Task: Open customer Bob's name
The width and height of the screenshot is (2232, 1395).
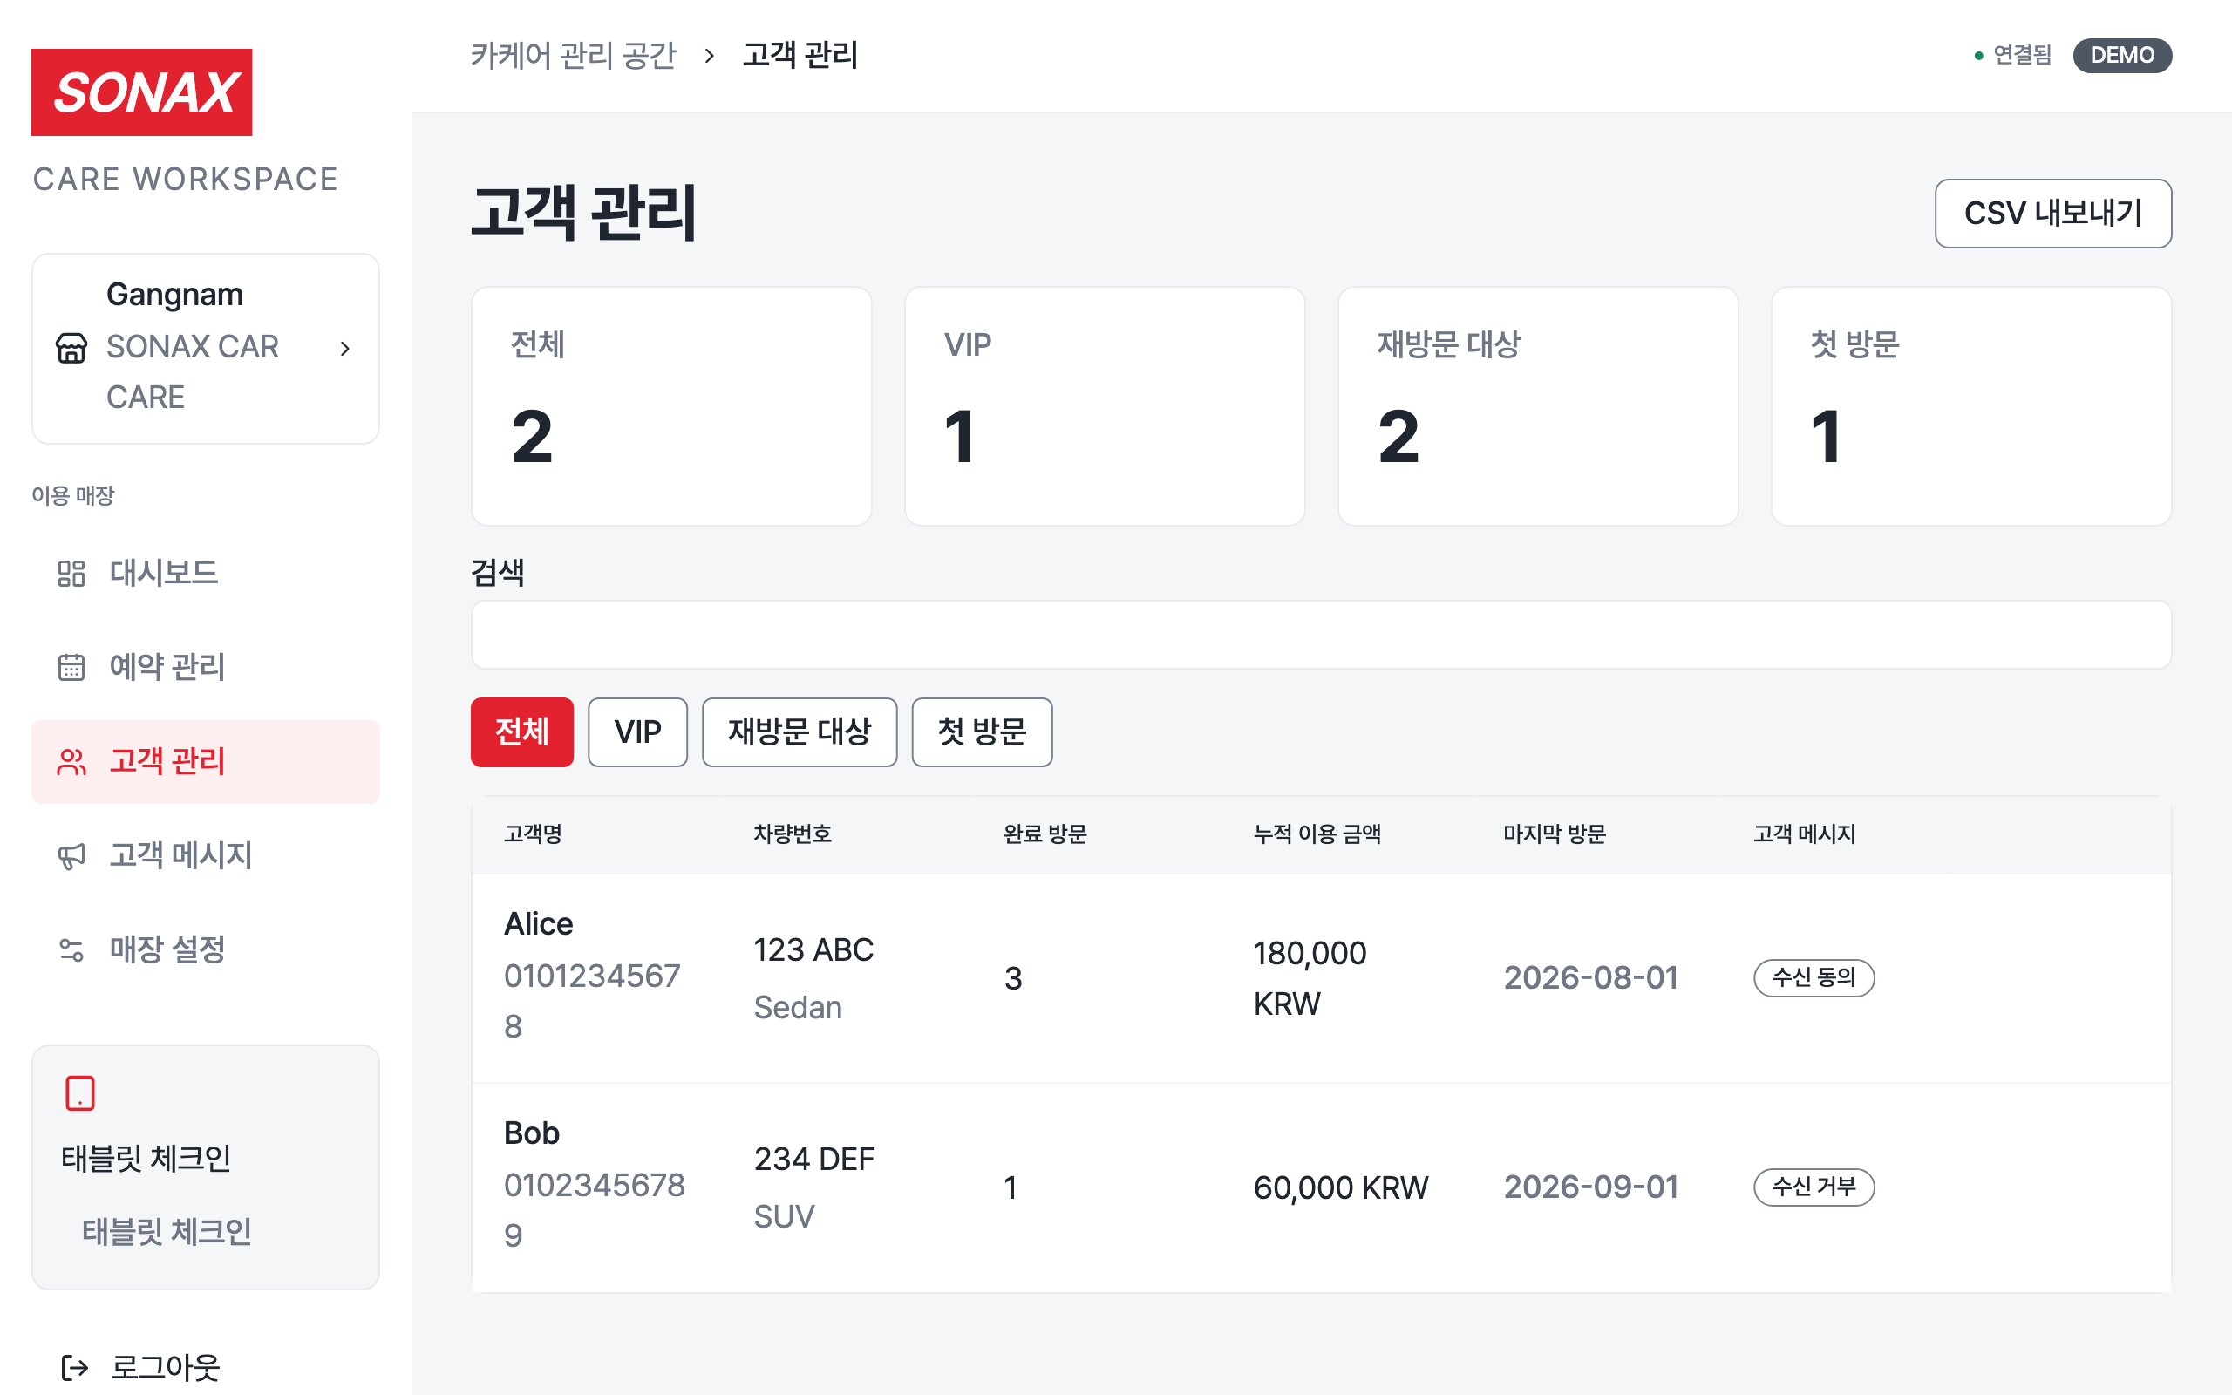Action: click(531, 1133)
